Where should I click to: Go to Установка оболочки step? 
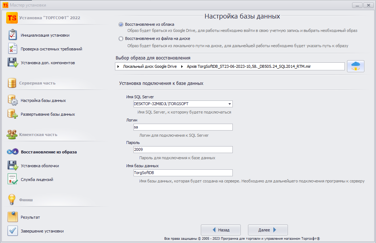[x=40, y=166]
